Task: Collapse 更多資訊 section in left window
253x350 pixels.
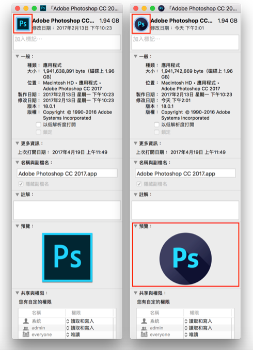Action: tap(17, 144)
